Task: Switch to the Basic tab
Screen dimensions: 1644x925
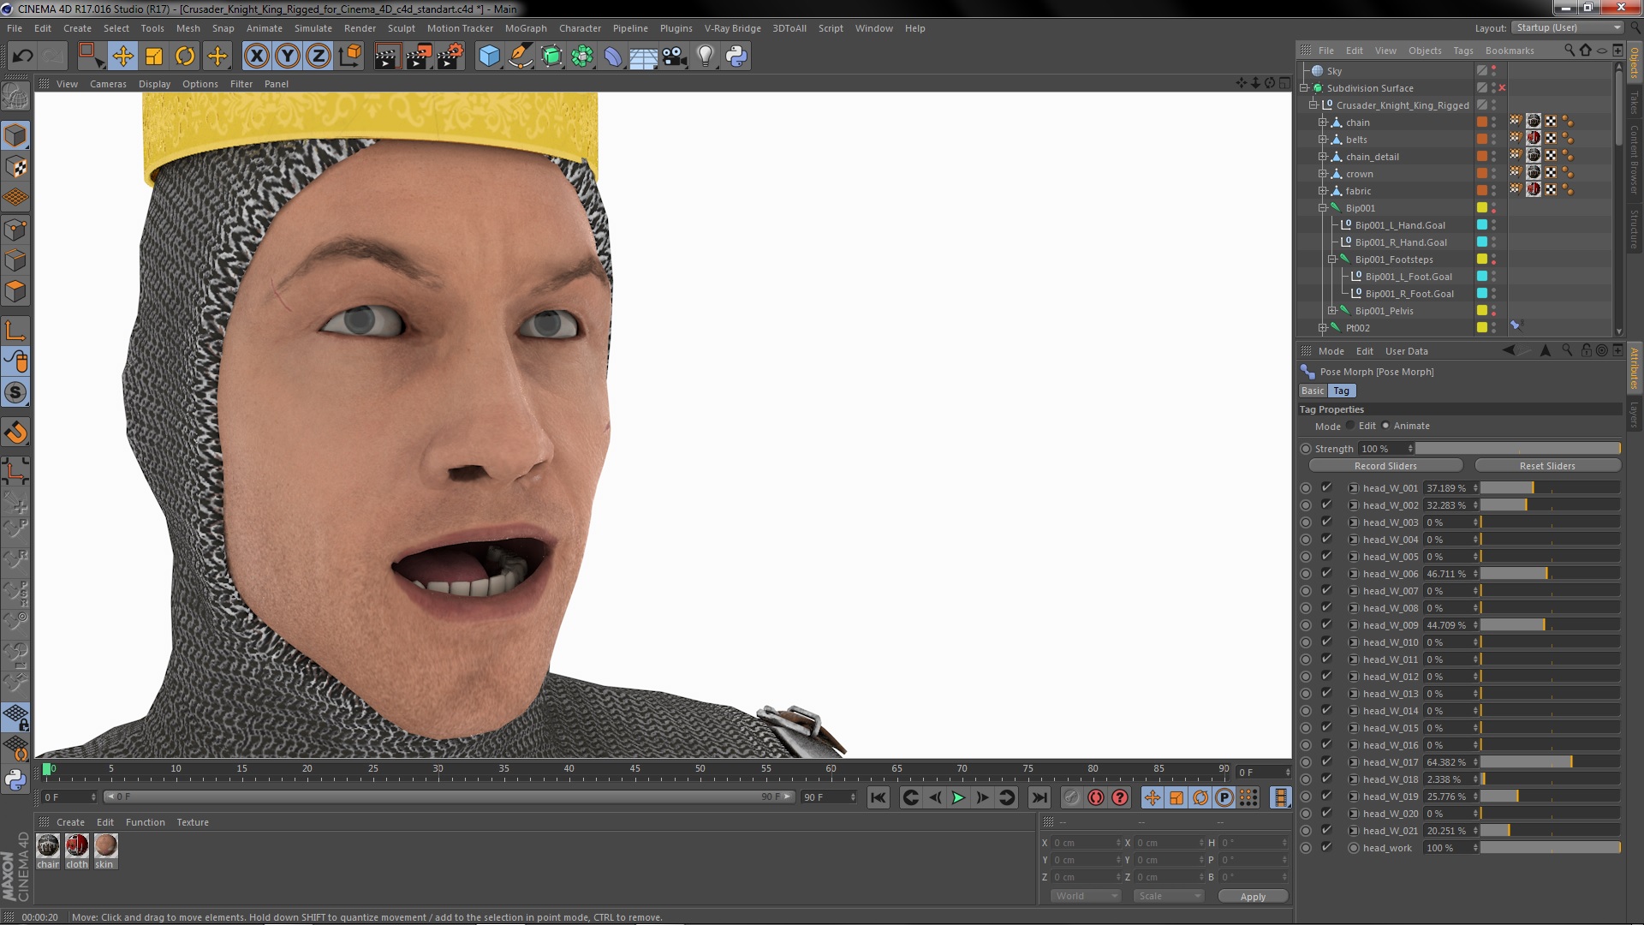Action: point(1313,391)
